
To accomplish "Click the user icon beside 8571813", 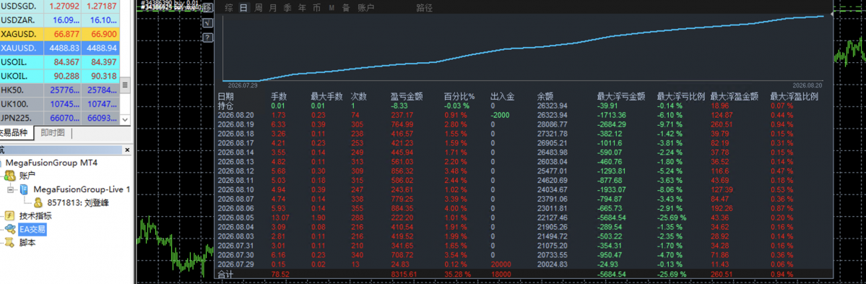I will (38, 203).
